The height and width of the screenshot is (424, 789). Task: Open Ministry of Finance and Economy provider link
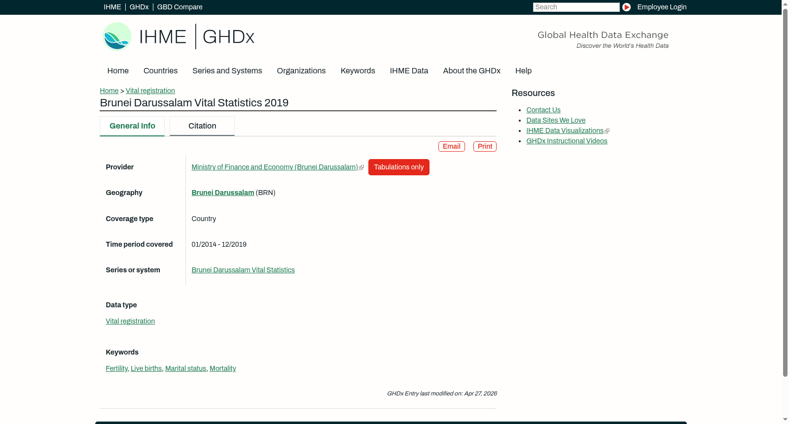click(275, 167)
